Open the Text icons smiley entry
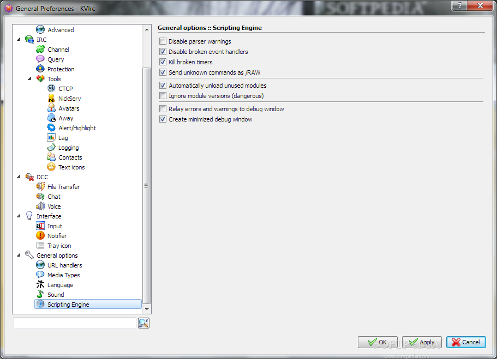This screenshot has width=497, height=359. pyautogui.click(x=51, y=167)
